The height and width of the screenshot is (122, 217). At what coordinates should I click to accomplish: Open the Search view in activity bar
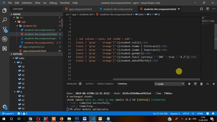4,20
